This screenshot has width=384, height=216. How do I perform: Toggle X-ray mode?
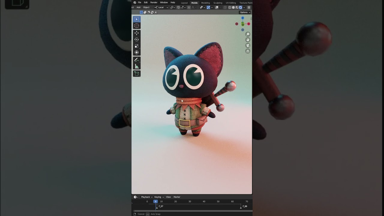(225, 7)
